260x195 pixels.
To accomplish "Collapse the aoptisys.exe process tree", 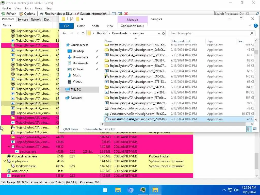I will [5, 161].
